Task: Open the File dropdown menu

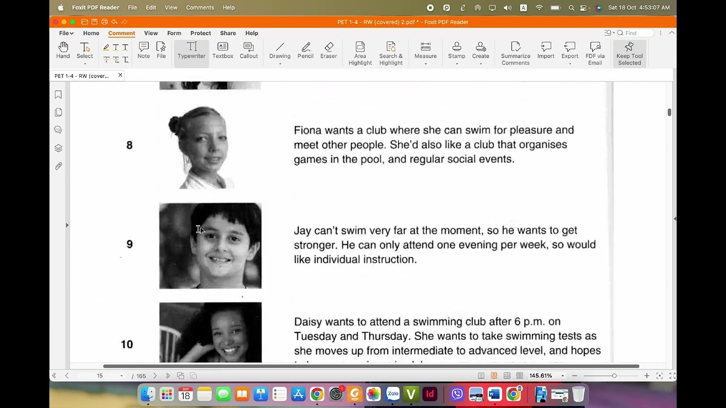Action: click(66, 33)
